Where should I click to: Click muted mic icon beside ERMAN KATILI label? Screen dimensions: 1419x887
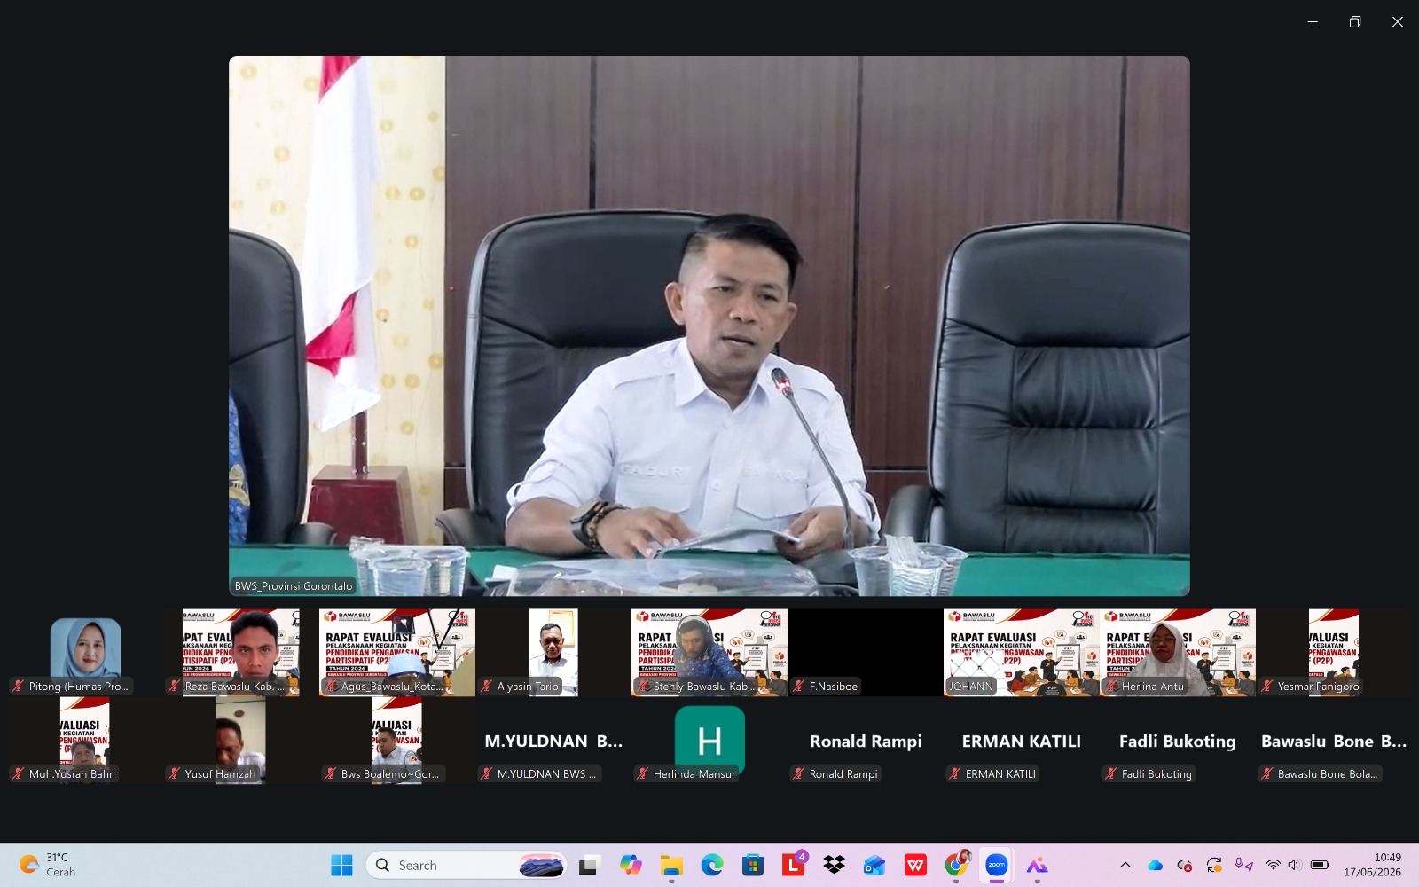point(954,773)
